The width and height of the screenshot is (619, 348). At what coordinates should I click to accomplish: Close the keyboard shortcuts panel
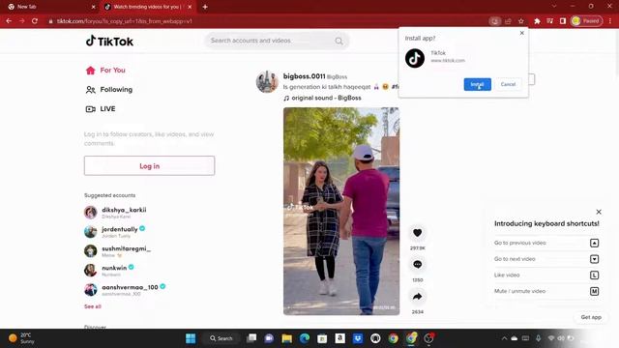tap(599, 212)
